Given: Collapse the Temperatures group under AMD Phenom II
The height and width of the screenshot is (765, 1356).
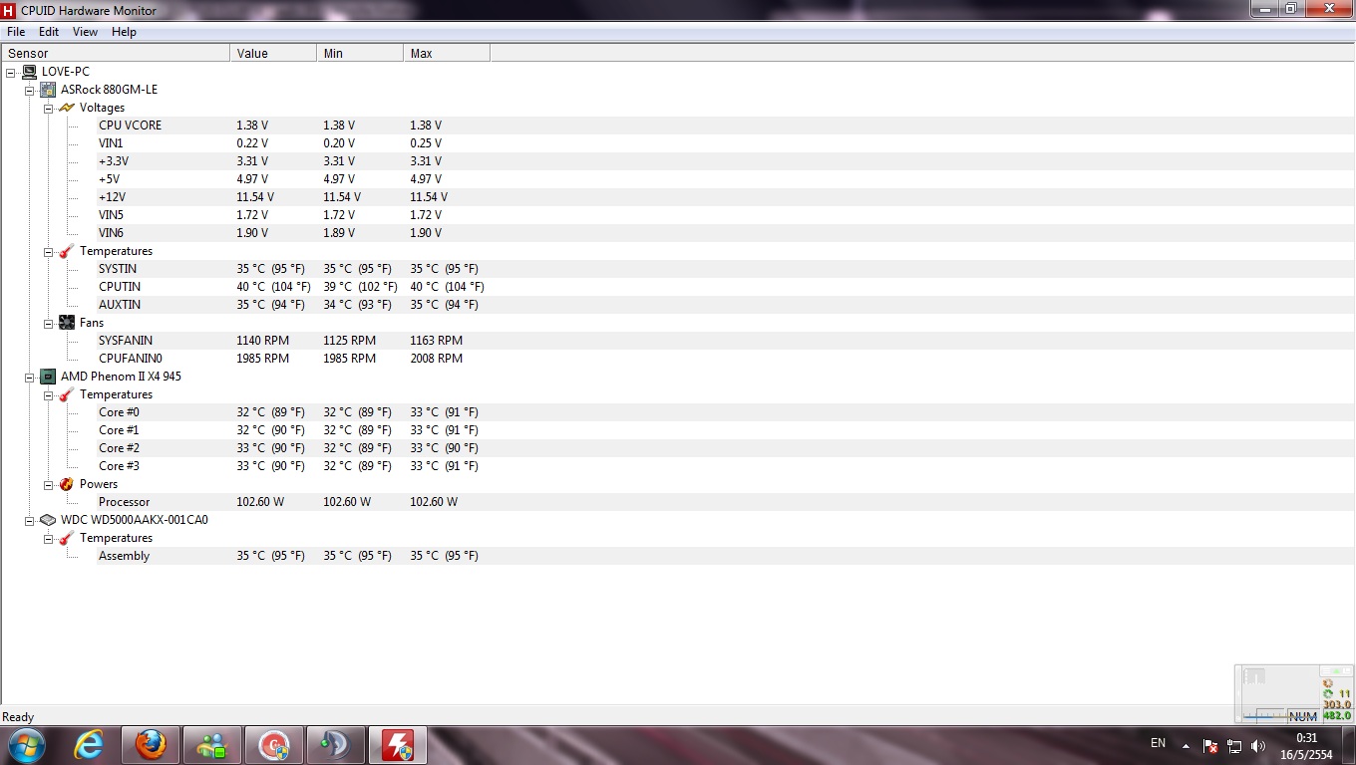Looking at the screenshot, I should pos(49,394).
